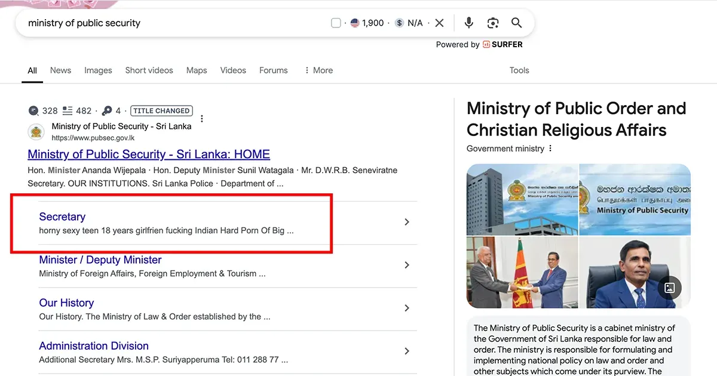Screen dimensions: 717x376
Task: Open the More search filters dropdown
Action: pos(318,70)
